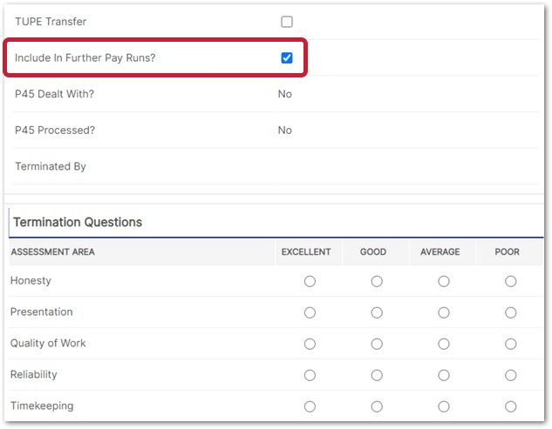Rate Honesty as Good
Screen dimensions: 552x429
[377, 281]
